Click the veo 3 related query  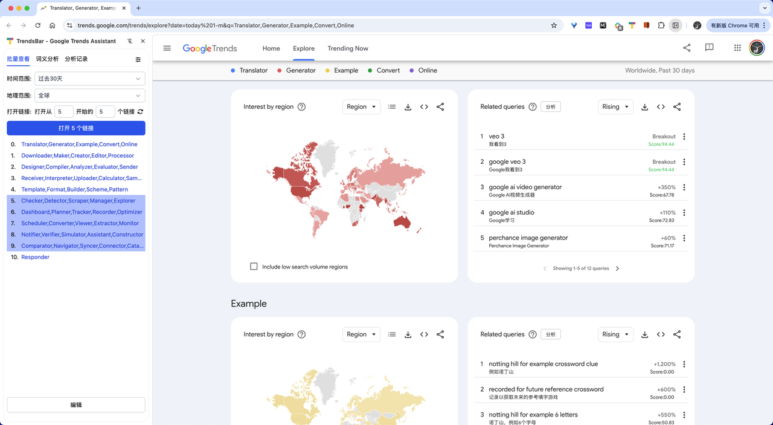click(x=496, y=137)
